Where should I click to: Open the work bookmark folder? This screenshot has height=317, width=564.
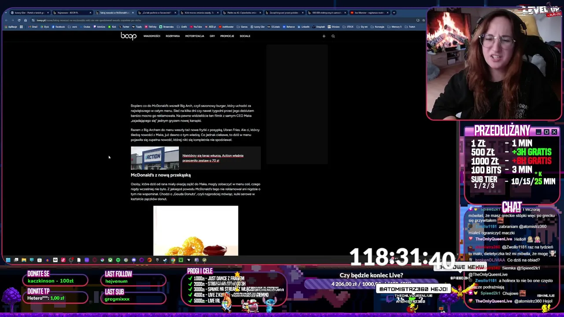(x=73, y=27)
